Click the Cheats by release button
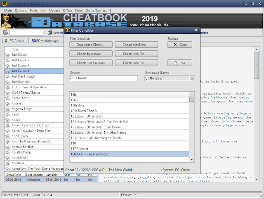Screen dimensions: 264x199 [91, 54]
